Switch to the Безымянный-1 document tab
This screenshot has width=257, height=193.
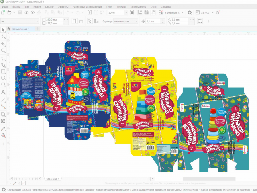pos(21,29)
